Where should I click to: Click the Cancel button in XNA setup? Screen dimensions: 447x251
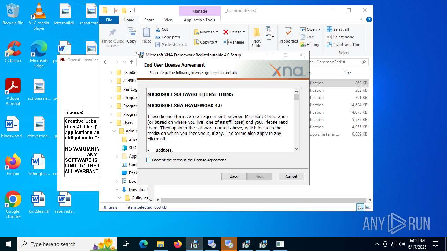tap(292, 176)
